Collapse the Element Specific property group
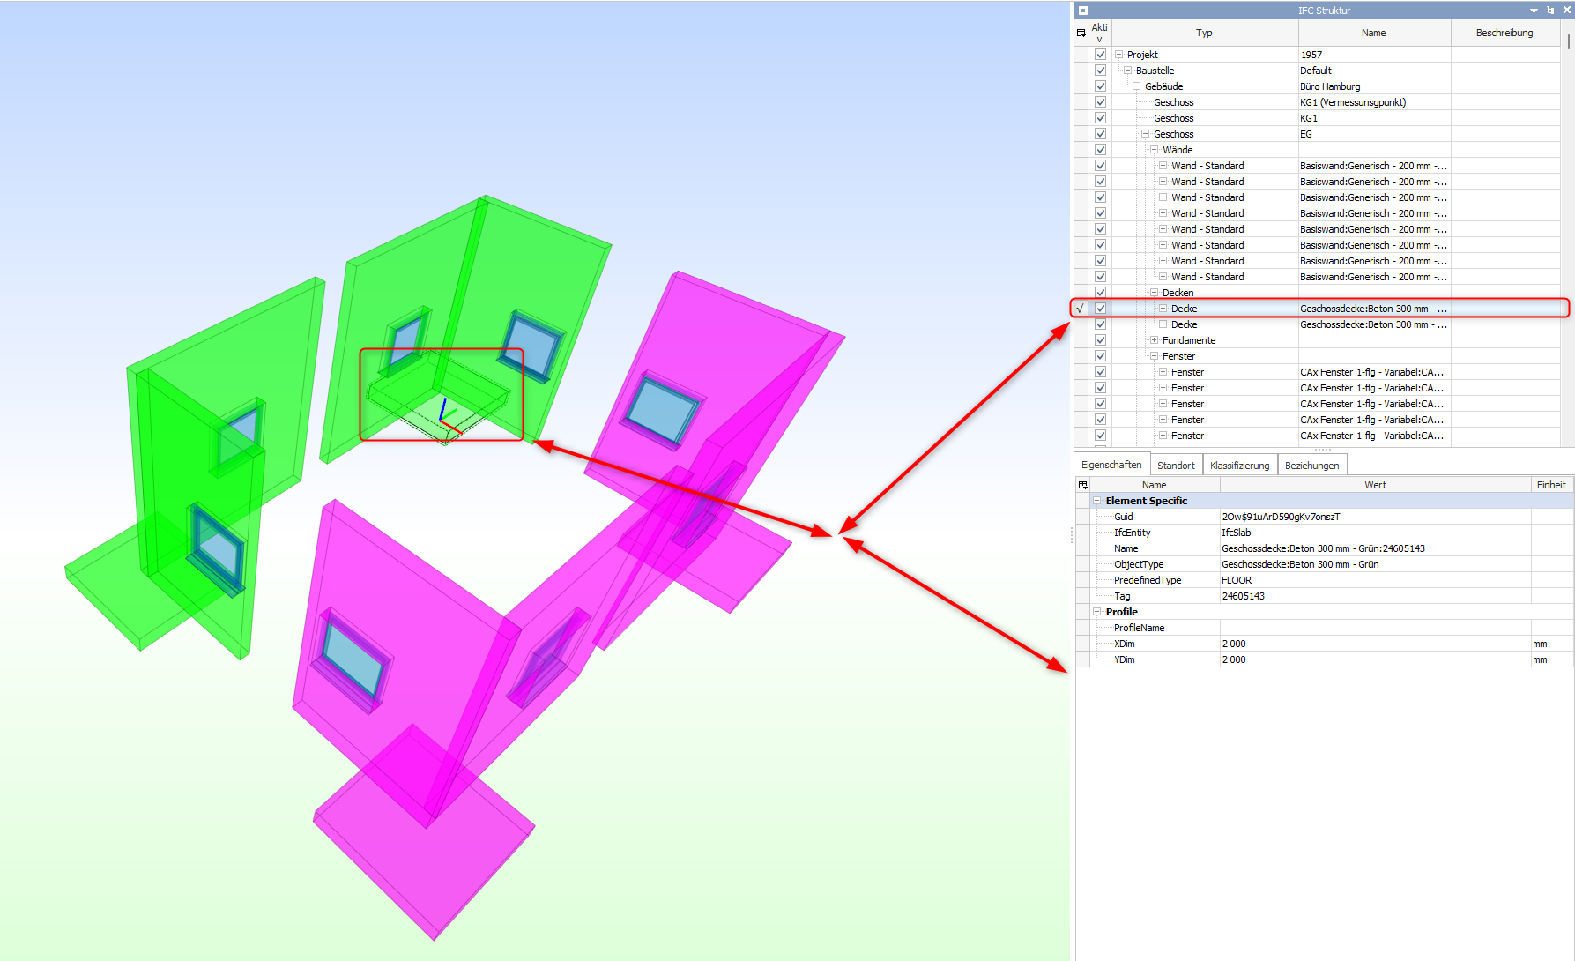1575x961 pixels. point(1097,501)
